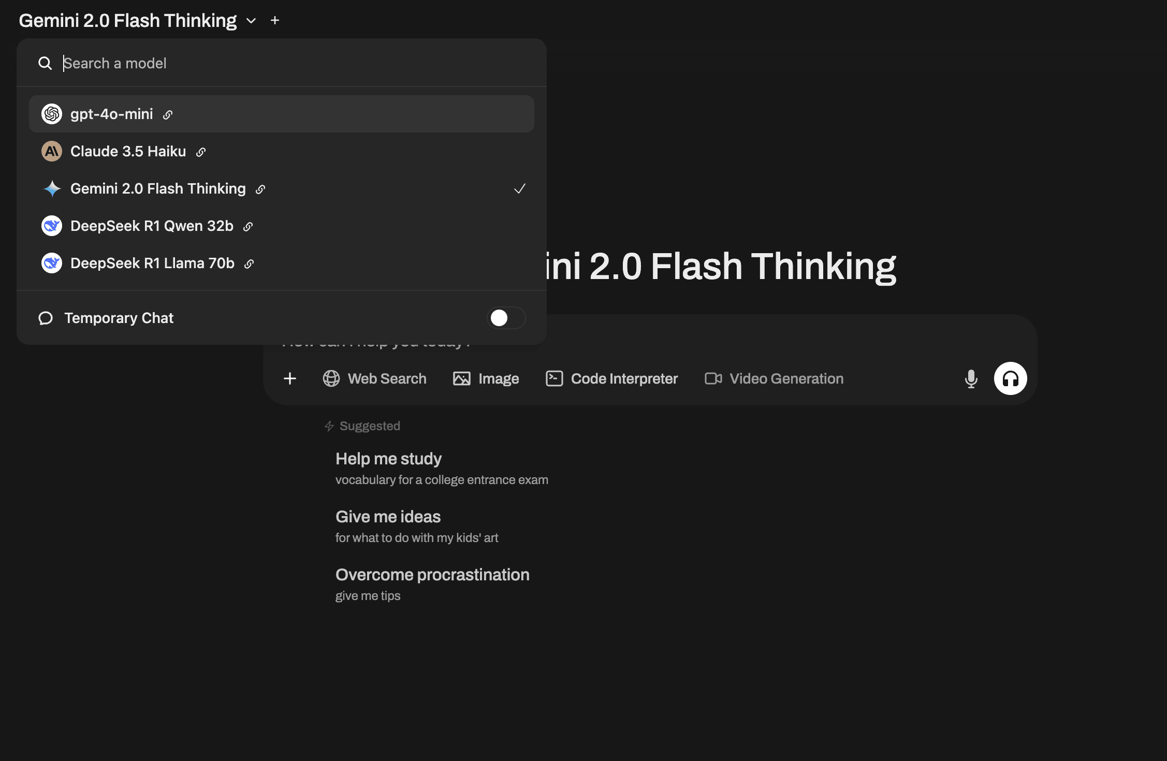Select gpt-4o-mini from model list
Image resolution: width=1167 pixels, height=761 pixels.
[112, 114]
